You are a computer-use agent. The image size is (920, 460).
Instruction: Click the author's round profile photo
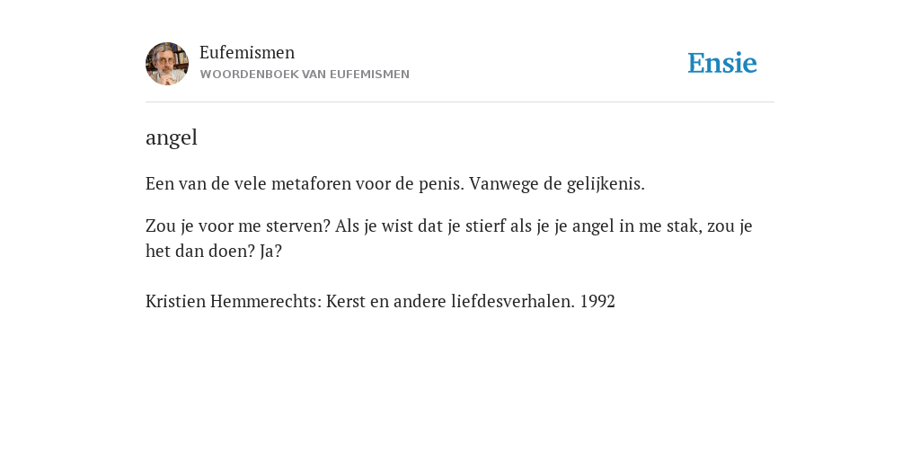167,64
